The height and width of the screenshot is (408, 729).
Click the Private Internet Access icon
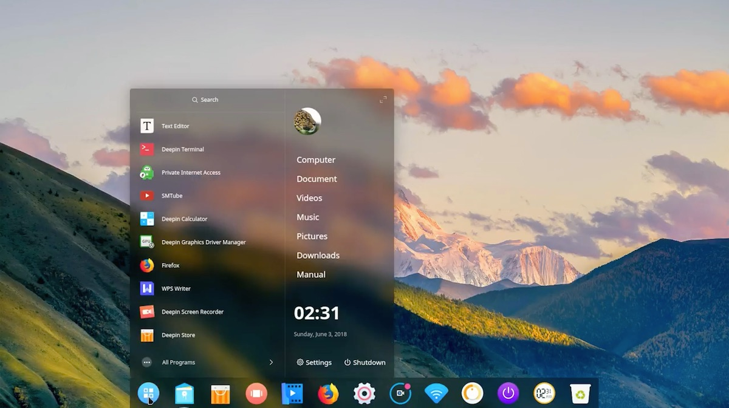click(x=147, y=172)
